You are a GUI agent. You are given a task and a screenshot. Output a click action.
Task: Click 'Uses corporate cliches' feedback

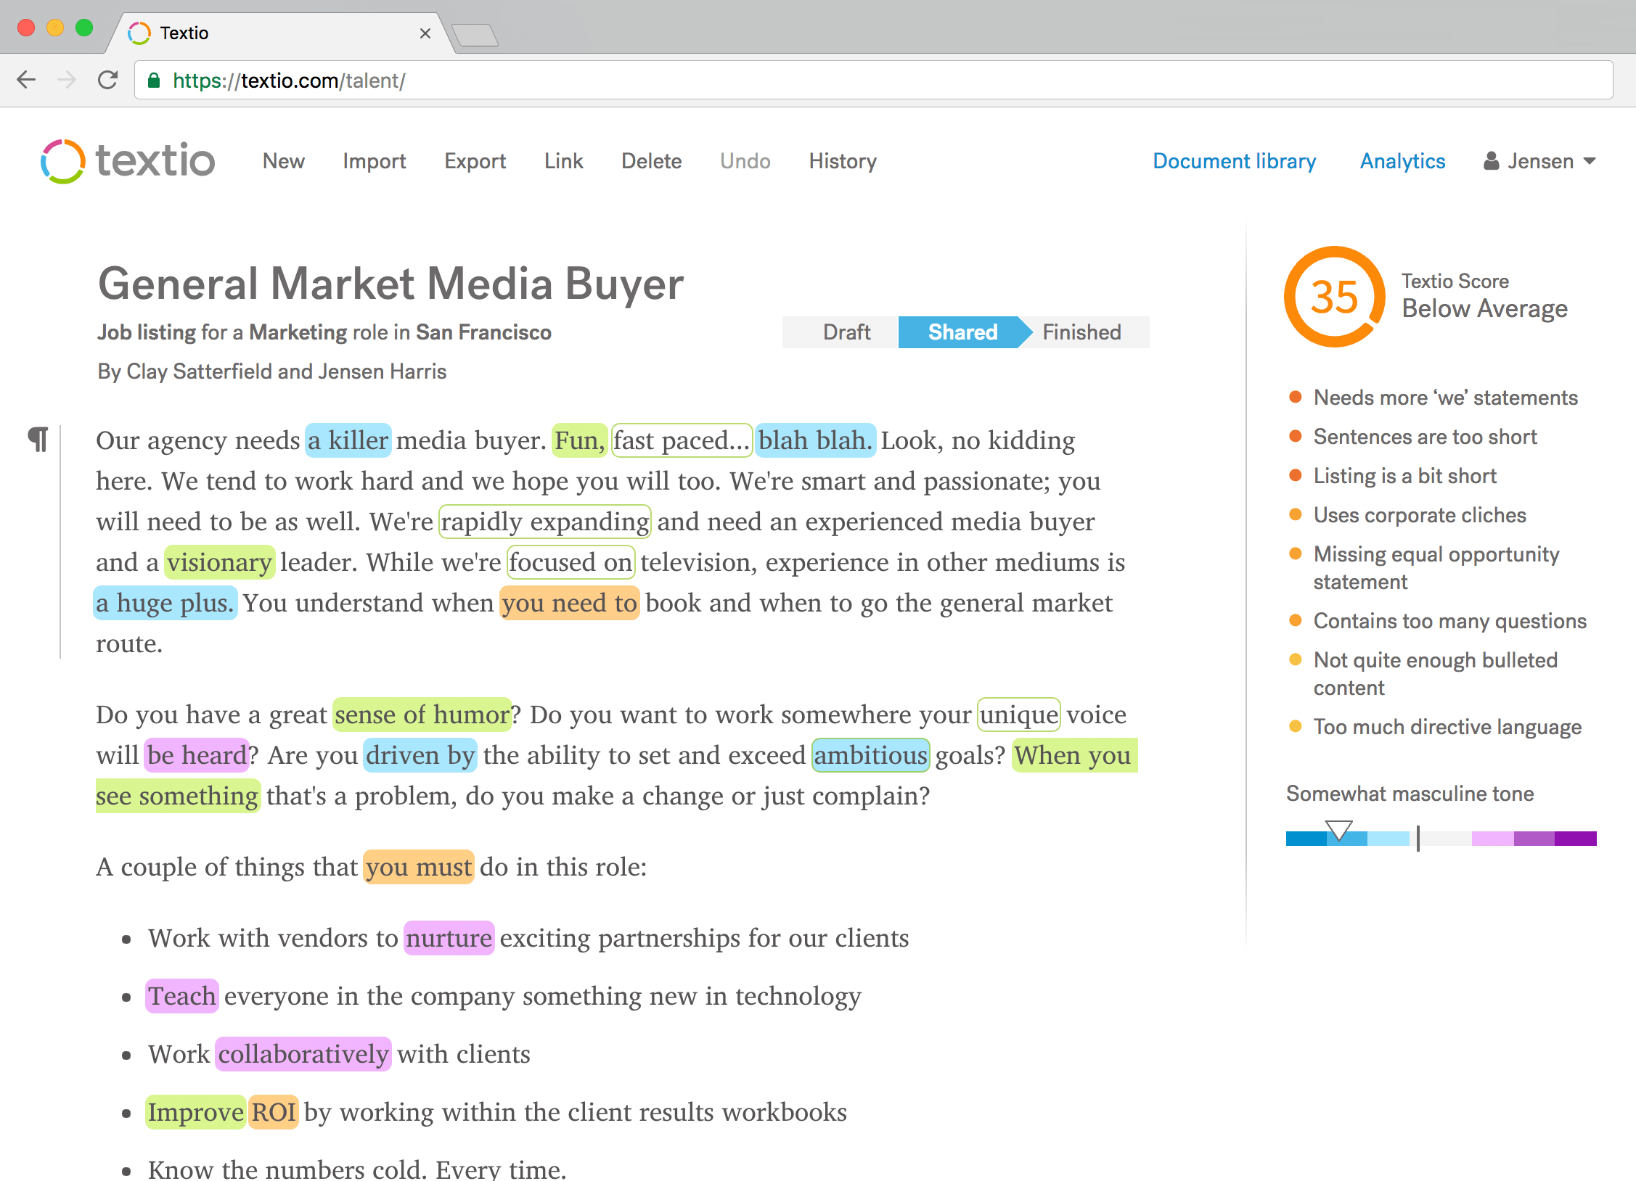pyautogui.click(x=1420, y=515)
